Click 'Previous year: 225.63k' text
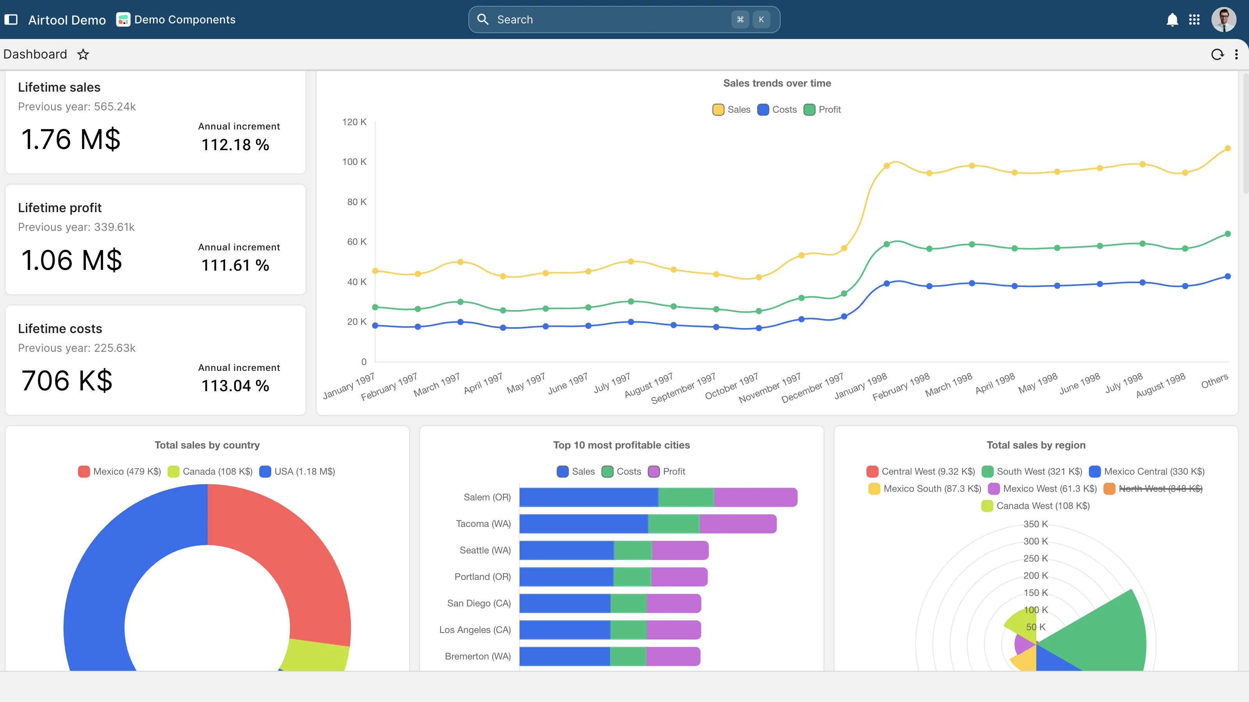 (x=77, y=348)
